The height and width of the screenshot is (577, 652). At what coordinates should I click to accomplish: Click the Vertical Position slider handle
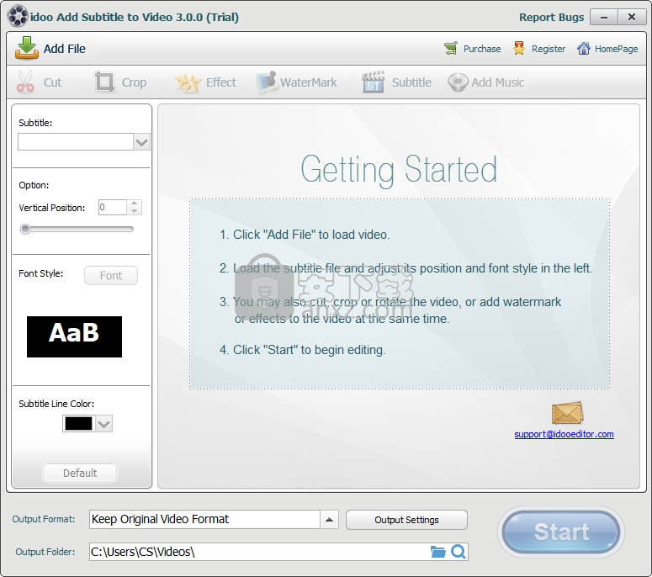25,229
